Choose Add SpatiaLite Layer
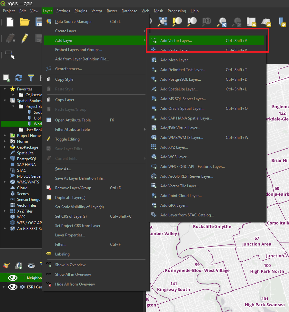 206,89
